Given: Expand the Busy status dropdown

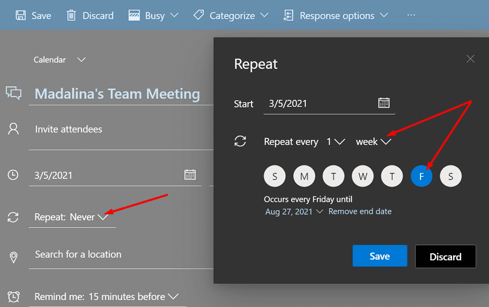Looking at the screenshot, I should click(174, 15).
